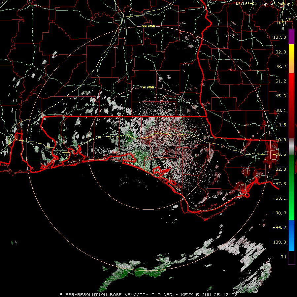The image size is (297, 297).
Task: Click the 61.2 scale value
Action: click(281, 81)
